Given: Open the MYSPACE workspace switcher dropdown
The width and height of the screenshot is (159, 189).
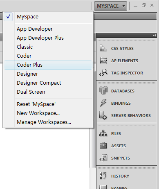Looking at the screenshot, I should (x=110, y=6).
